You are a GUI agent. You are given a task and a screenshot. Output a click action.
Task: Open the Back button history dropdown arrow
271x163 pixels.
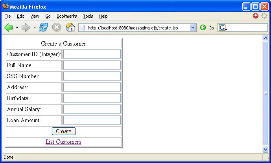17,27
